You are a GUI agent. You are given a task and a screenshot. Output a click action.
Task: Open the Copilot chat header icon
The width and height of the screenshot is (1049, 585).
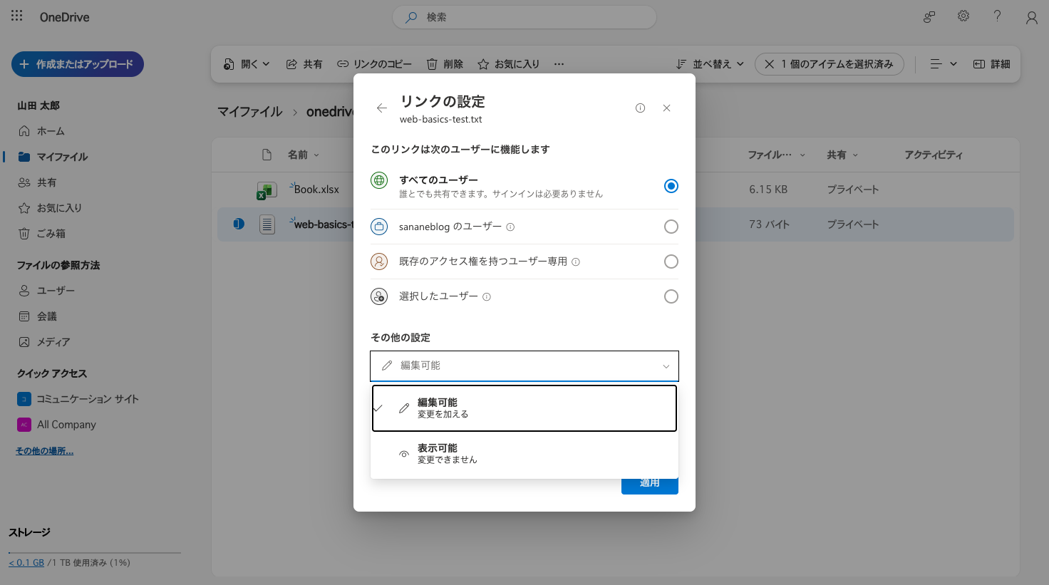929,16
